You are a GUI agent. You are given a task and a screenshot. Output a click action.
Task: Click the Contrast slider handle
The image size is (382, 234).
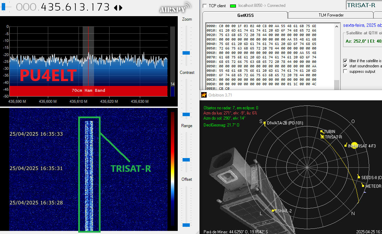(186, 114)
